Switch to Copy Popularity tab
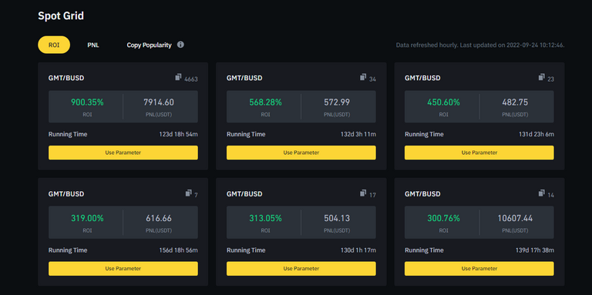The height and width of the screenshot is (295, 592). click(x=149, y=45)
